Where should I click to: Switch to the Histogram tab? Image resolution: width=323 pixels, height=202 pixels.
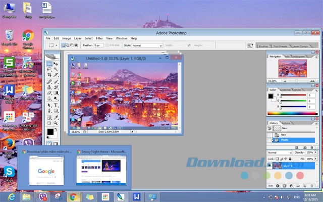click(x=299, y=57)
